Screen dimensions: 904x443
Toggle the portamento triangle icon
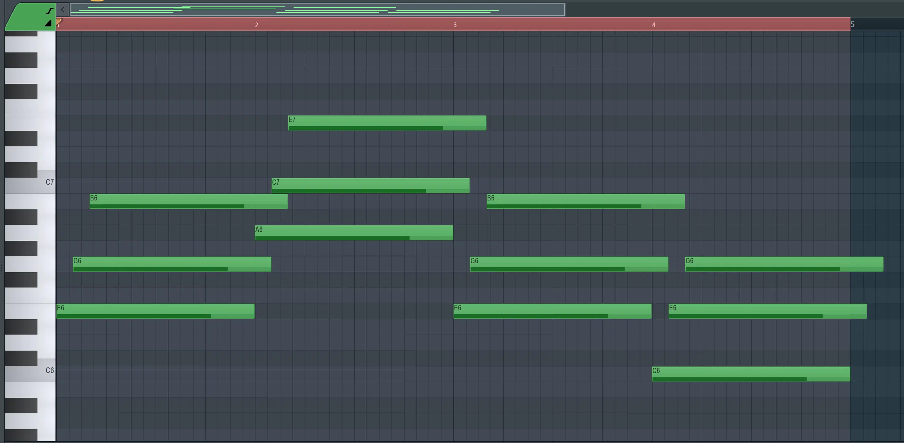tap(48, 24)
